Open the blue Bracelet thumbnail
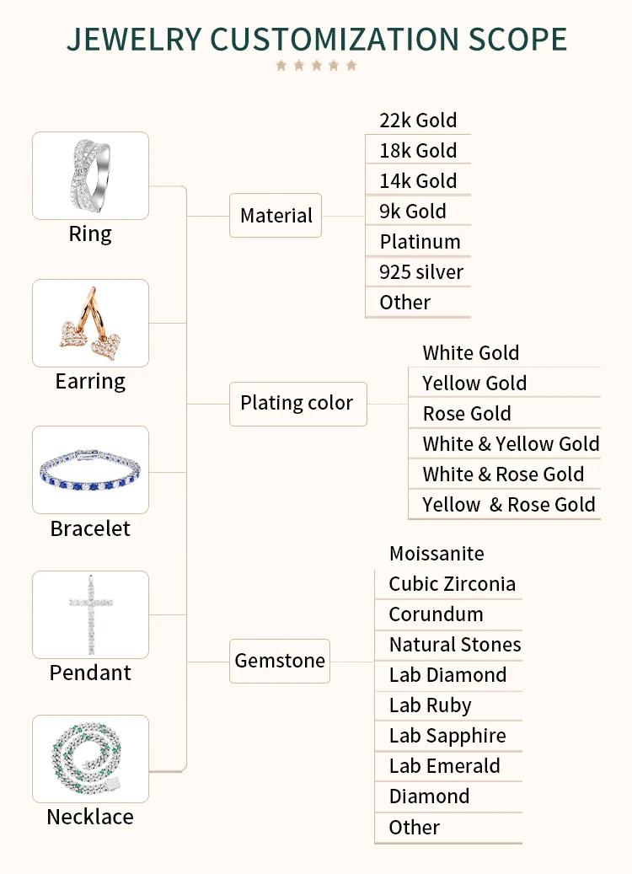The height and width of the screenshot is (874, 632). (x=90, y=469)
